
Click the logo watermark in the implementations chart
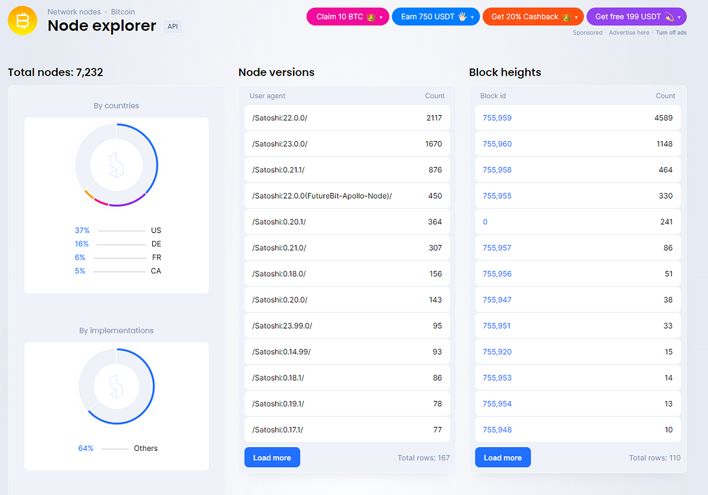[116, 386]
